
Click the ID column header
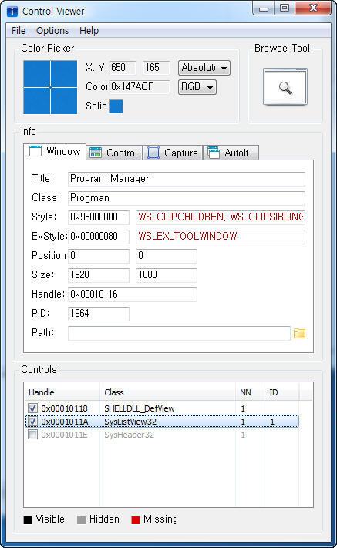281,392
